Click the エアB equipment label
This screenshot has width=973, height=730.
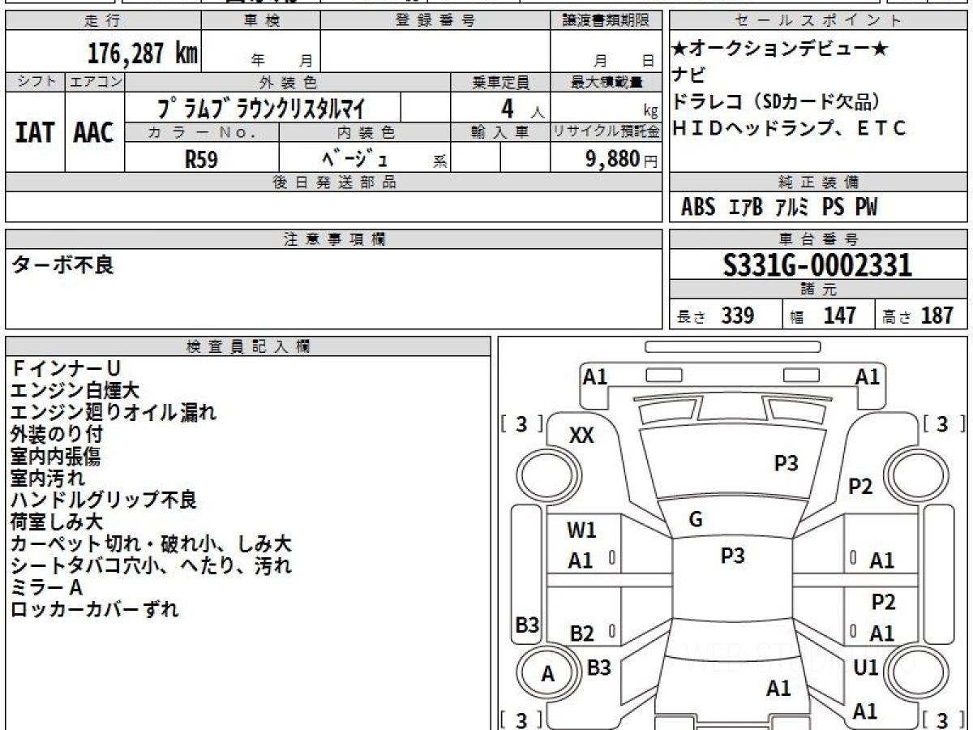(745, 208)
